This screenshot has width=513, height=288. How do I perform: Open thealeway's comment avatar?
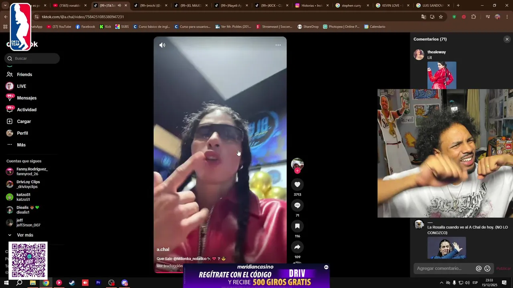pos(419,55)
